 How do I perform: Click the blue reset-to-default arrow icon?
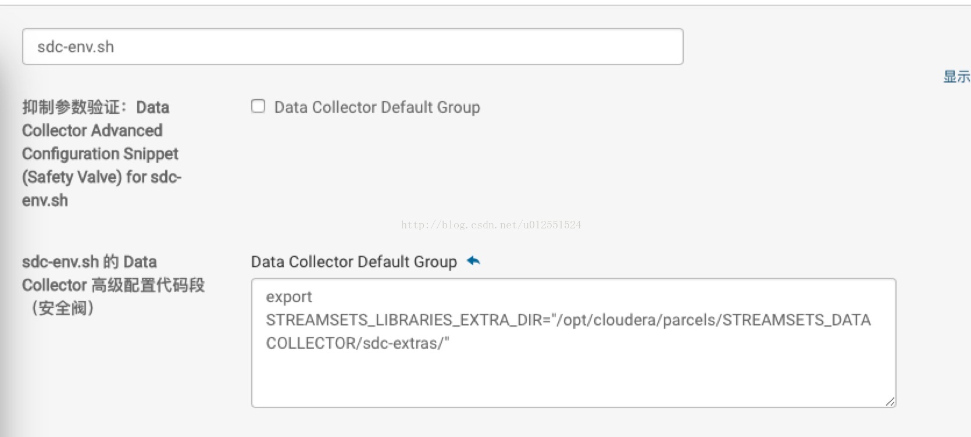[x=473, y=261]
